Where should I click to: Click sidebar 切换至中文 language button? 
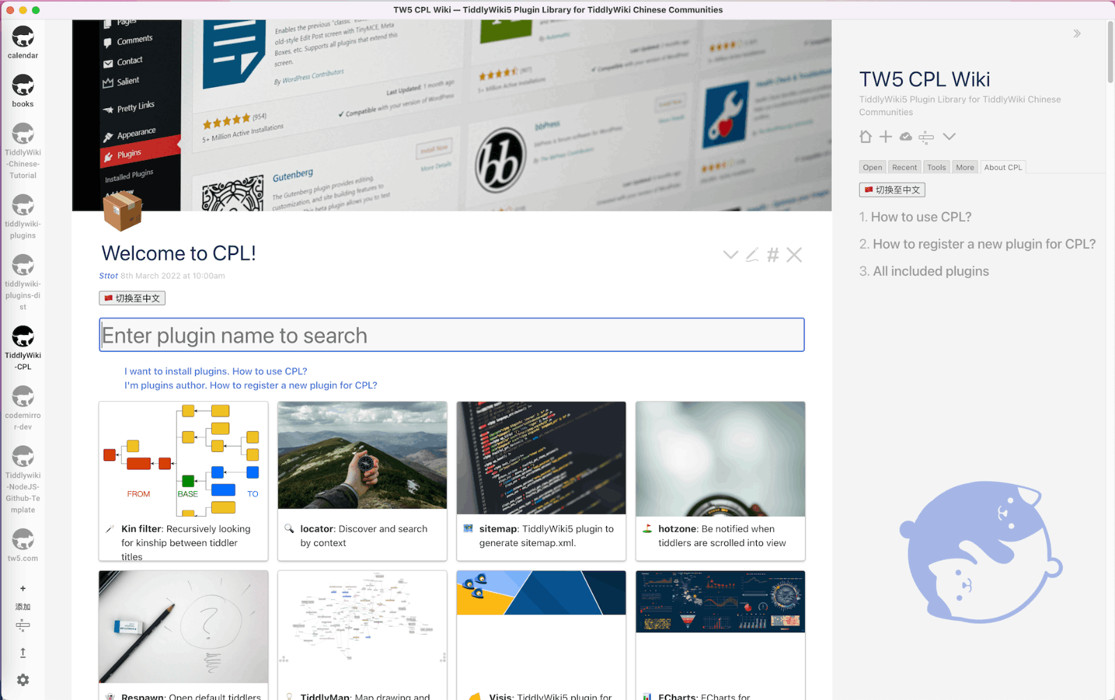[892, 189]
